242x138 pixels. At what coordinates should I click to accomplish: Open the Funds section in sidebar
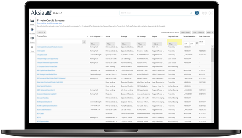click(32, 22)
